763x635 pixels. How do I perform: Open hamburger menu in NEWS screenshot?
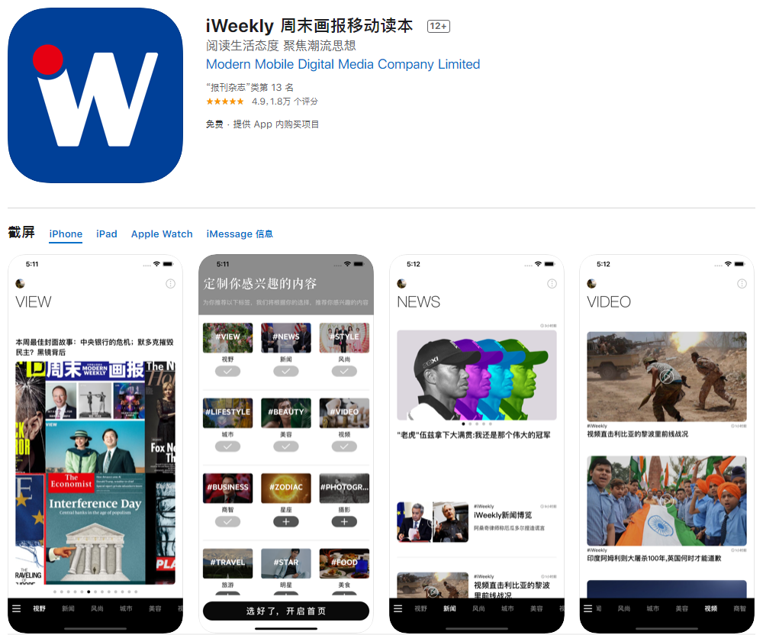click(398, 609)
